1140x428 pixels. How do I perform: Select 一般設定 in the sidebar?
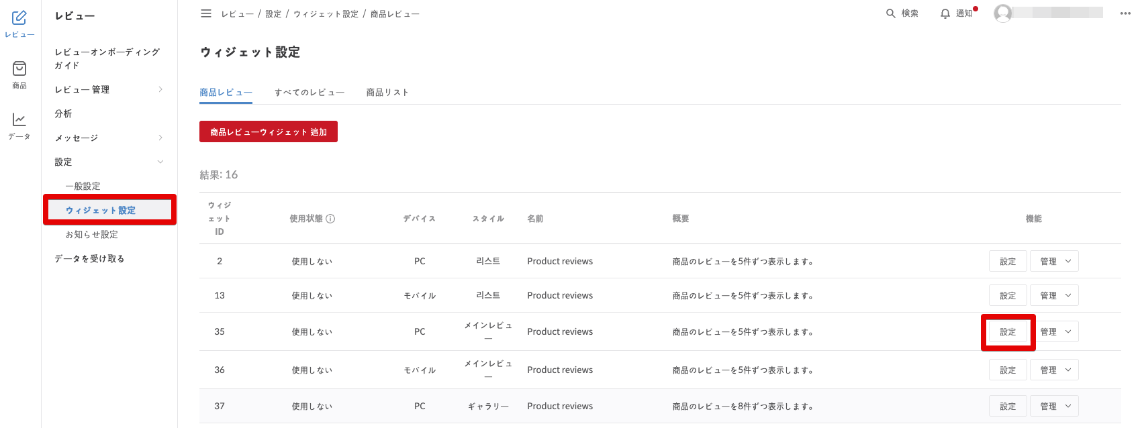(83, 186)
